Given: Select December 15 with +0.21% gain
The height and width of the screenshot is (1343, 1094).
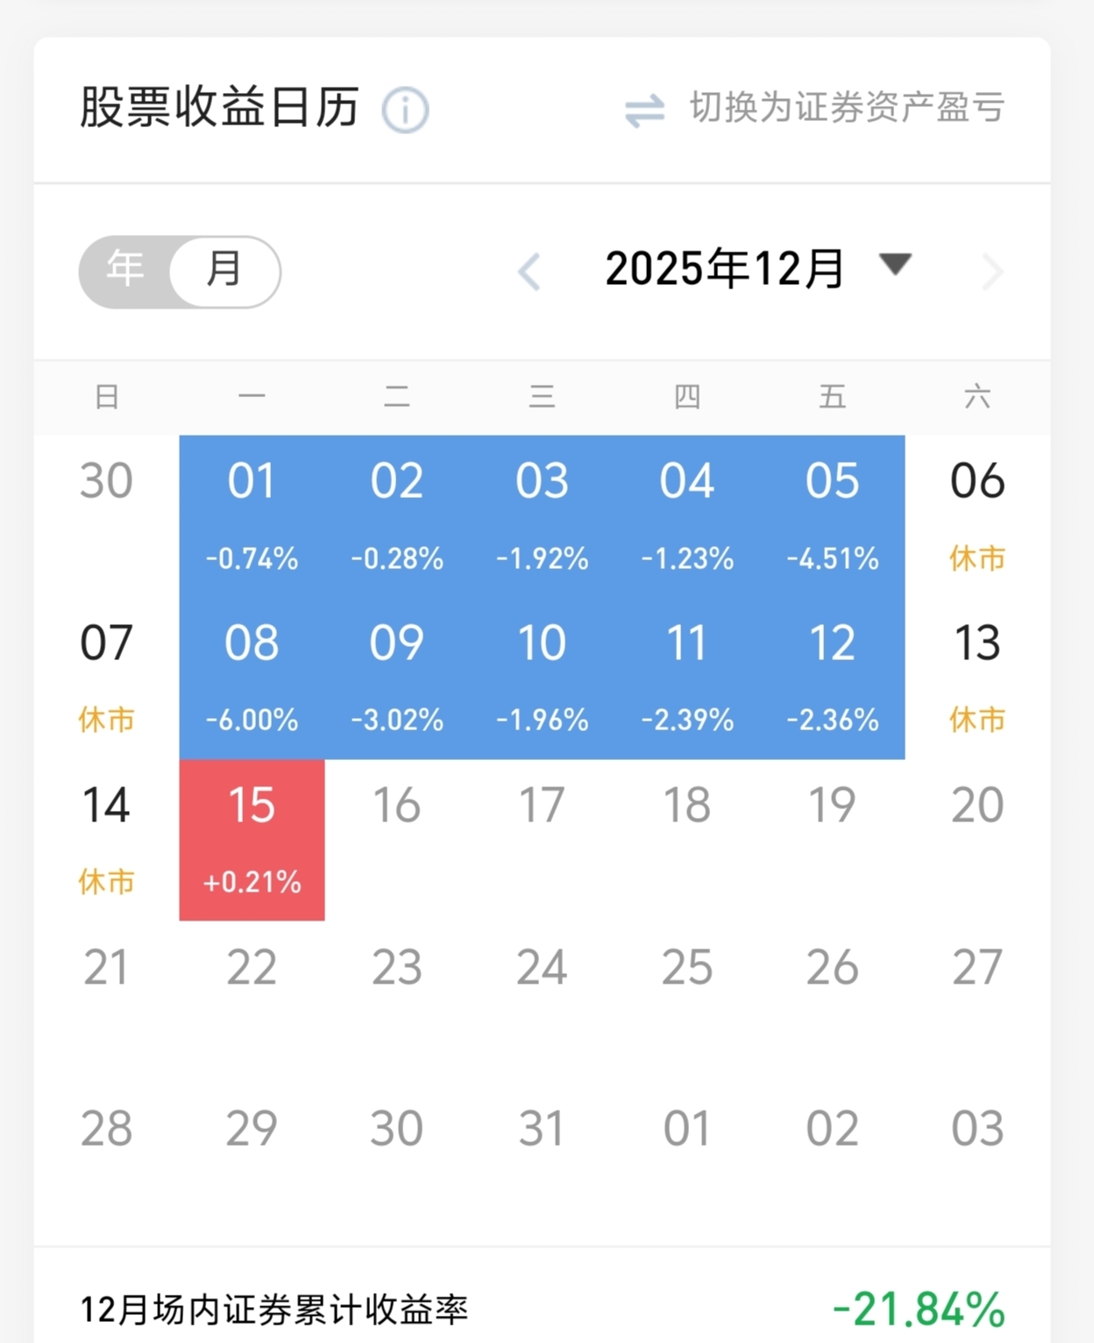Looking at the screenshot, I should 252,839.
